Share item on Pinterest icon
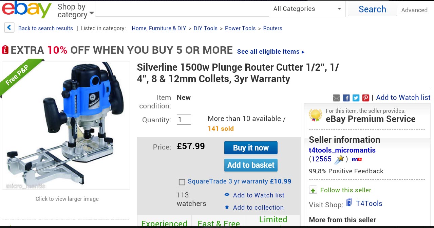 click(x=365, y=98)
